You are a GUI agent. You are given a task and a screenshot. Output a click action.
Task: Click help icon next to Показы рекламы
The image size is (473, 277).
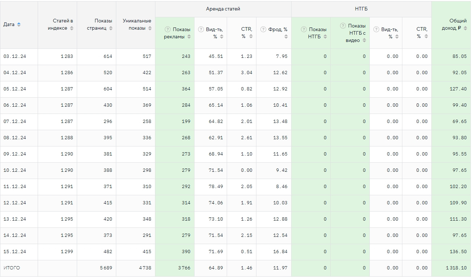pos(167,29)
